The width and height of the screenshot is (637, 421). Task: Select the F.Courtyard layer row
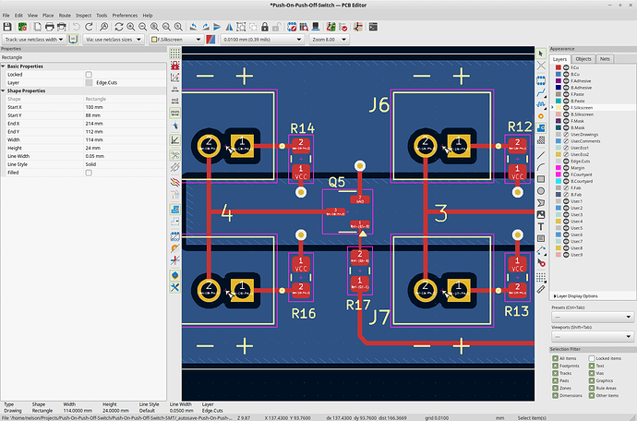click(x=593, y=174)
